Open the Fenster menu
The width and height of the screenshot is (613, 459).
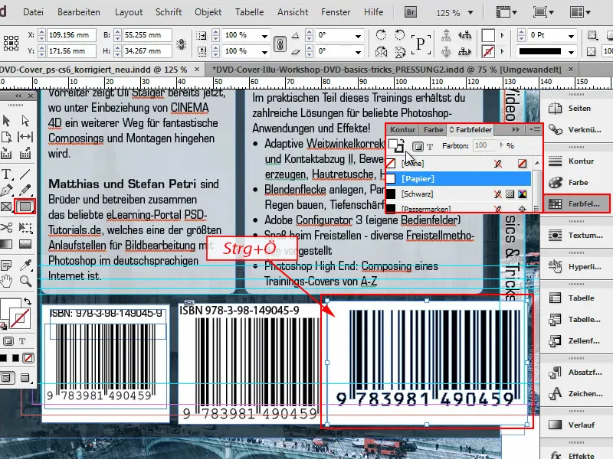click(336, 12)
